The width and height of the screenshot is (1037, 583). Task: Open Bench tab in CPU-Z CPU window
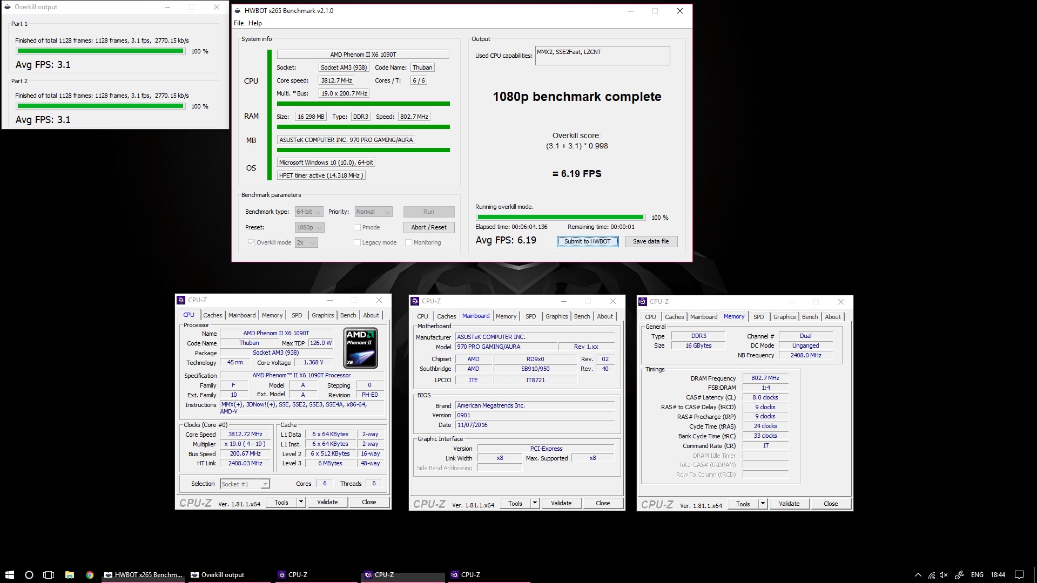pyautogui.click(x=348, y=315)
